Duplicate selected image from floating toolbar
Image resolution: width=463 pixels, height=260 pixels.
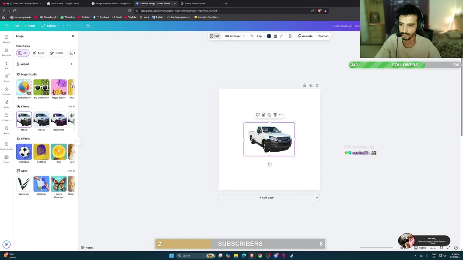[269, 115]
